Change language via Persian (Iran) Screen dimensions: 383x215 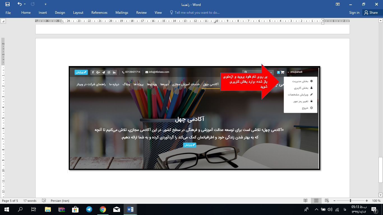pos(60,201)
